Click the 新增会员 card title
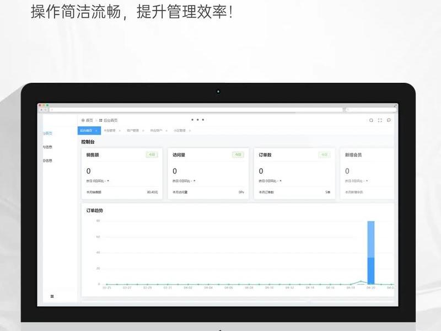The image size is (441, 331). [353, 155]
